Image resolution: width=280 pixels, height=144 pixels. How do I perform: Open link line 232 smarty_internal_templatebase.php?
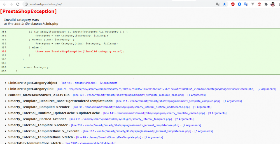(x=125, y=125)
